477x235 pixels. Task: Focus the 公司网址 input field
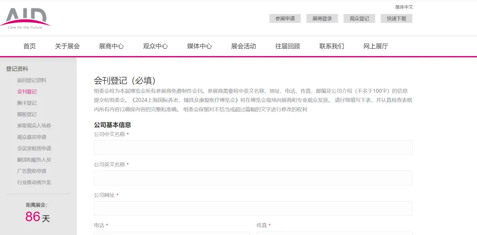[253, 208]
